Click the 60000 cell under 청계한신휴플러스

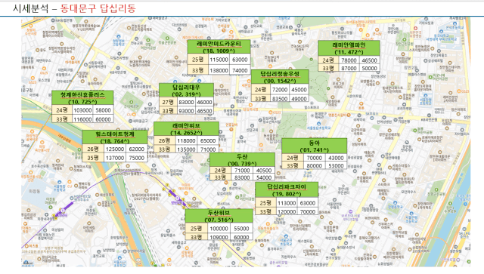(x=103, y=119)
